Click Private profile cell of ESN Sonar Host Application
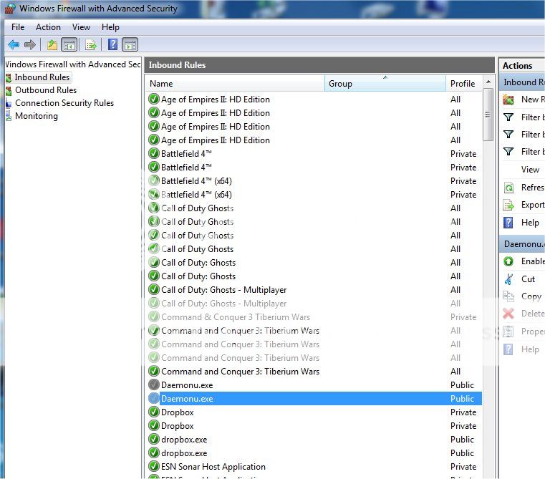The height and width of the screenshot is (479, 545). click(463, 467)
